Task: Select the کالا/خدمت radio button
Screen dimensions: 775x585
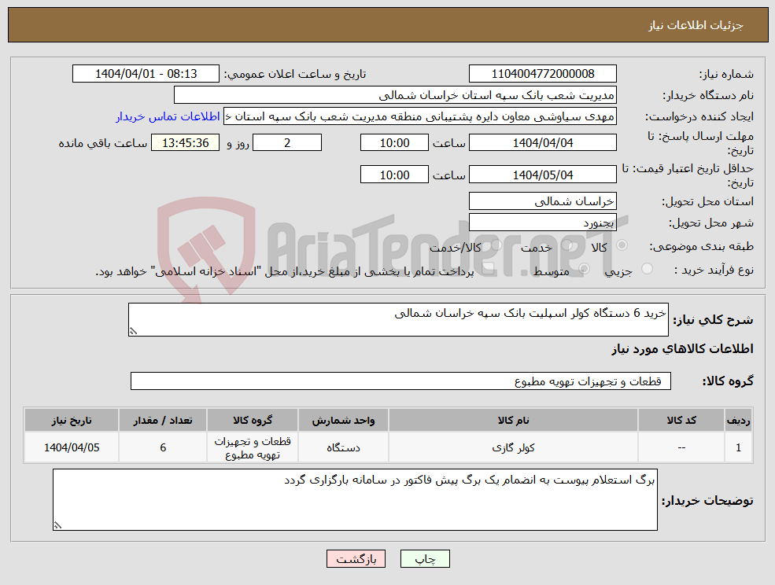Action: point(496,245)
